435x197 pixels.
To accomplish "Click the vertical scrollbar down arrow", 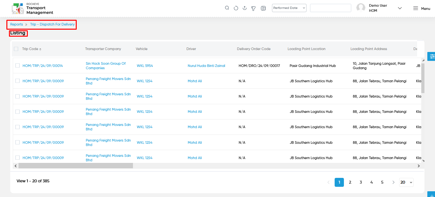I will pyautogui.click(x=423, y=161).
